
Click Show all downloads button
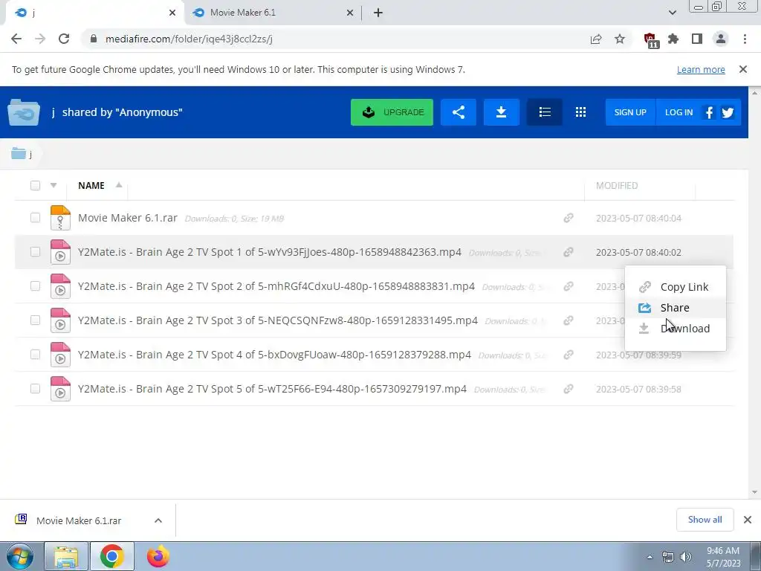click(705, 520)
